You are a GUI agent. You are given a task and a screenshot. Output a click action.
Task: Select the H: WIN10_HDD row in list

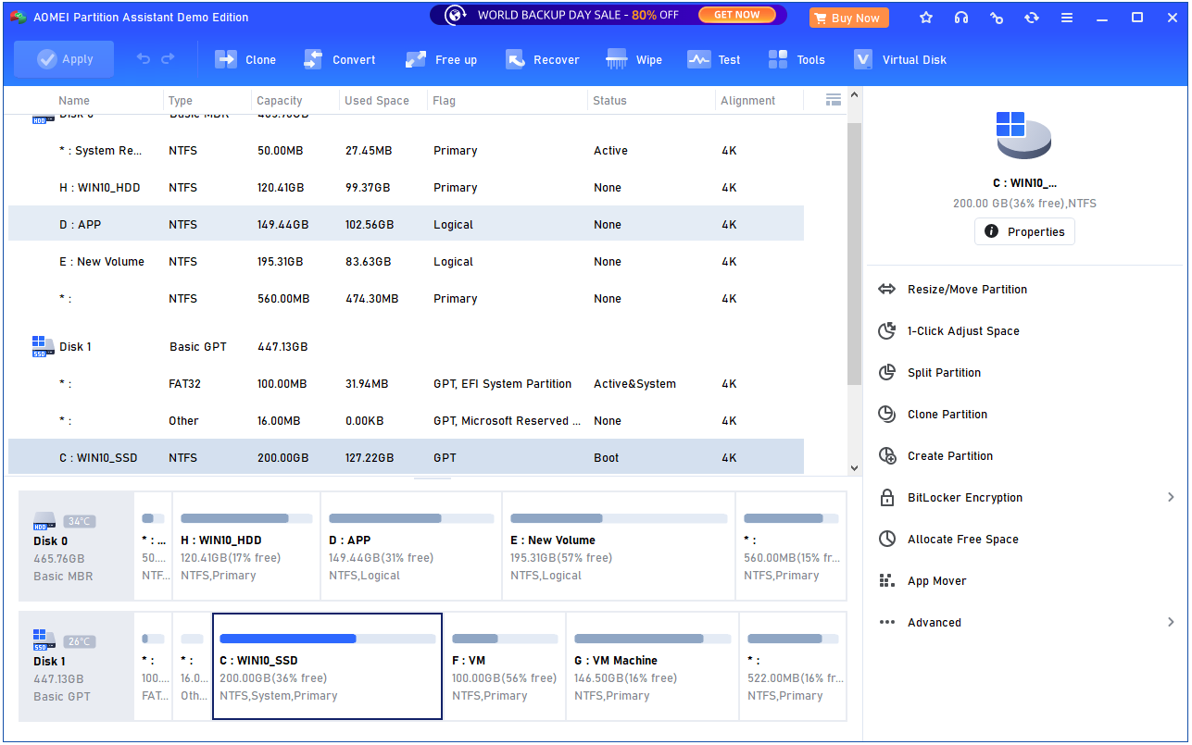(406, 188)
